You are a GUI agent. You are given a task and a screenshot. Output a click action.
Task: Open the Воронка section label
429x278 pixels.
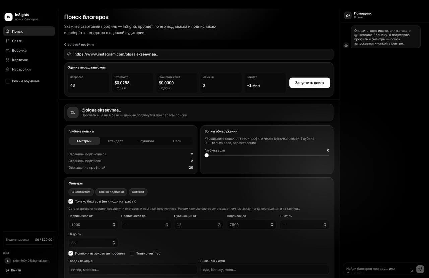coord(19,50)
